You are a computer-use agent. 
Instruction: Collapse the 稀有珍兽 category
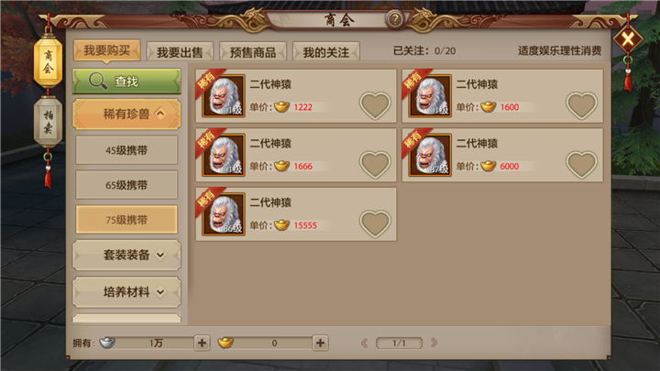(x=126, y=114)
